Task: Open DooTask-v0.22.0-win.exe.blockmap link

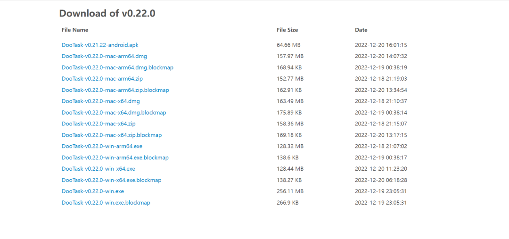Action: 106,203
